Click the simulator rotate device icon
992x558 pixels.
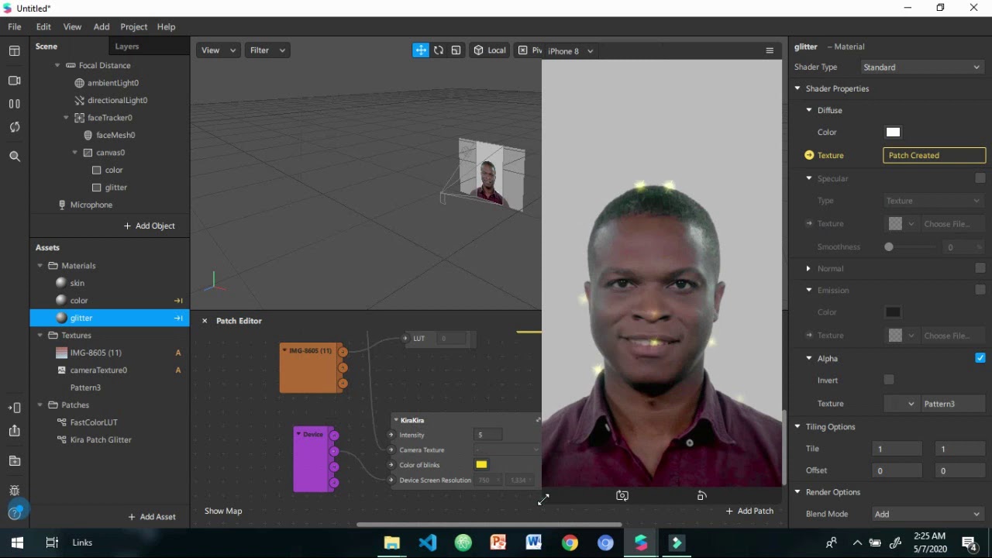701,496
